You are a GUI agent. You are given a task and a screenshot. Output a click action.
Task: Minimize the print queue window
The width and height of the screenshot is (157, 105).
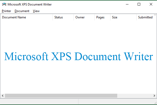pyautogui.click(x=127, y=4)
